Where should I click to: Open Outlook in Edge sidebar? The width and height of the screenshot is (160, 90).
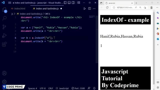click(x=158, y=39)
